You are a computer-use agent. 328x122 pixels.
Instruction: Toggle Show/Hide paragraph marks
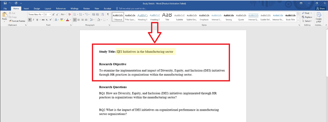click(x=108, y=14)
